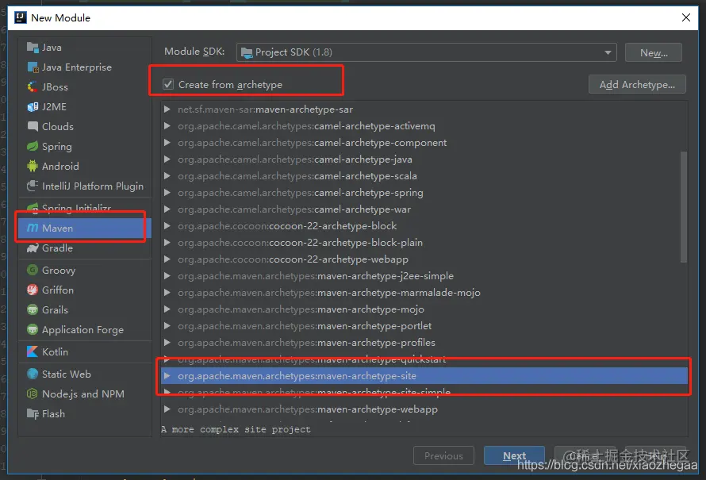The image size is (706, 480).
Task: Click the Griffon icon
Action: coord(33,290)
